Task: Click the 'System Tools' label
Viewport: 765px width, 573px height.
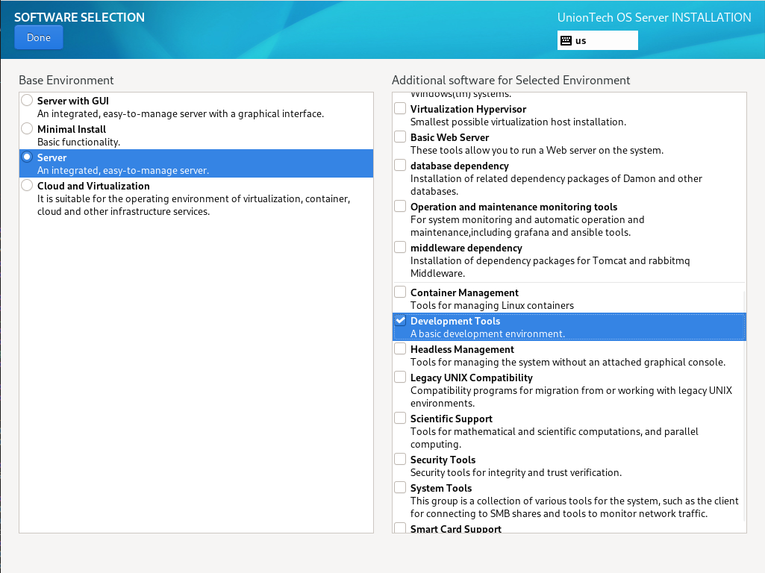Action: pyautogui.click(x=441, y=488)
